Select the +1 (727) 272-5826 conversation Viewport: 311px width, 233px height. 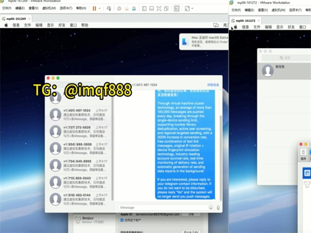tap(83, 130)
